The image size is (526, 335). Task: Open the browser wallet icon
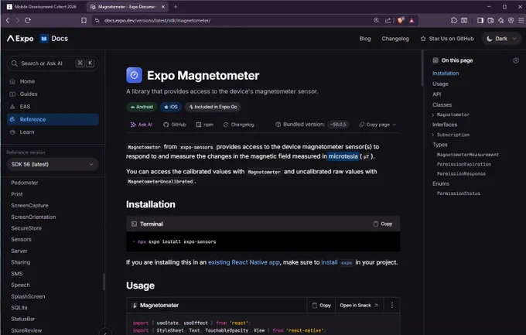(490, 20)
